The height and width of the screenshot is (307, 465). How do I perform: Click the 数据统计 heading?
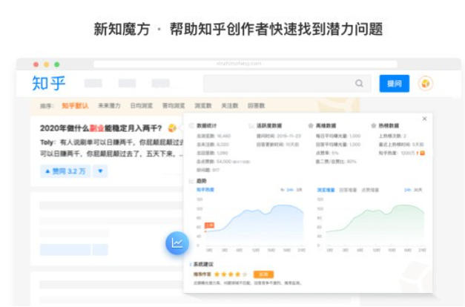click(x=206, y=126)
